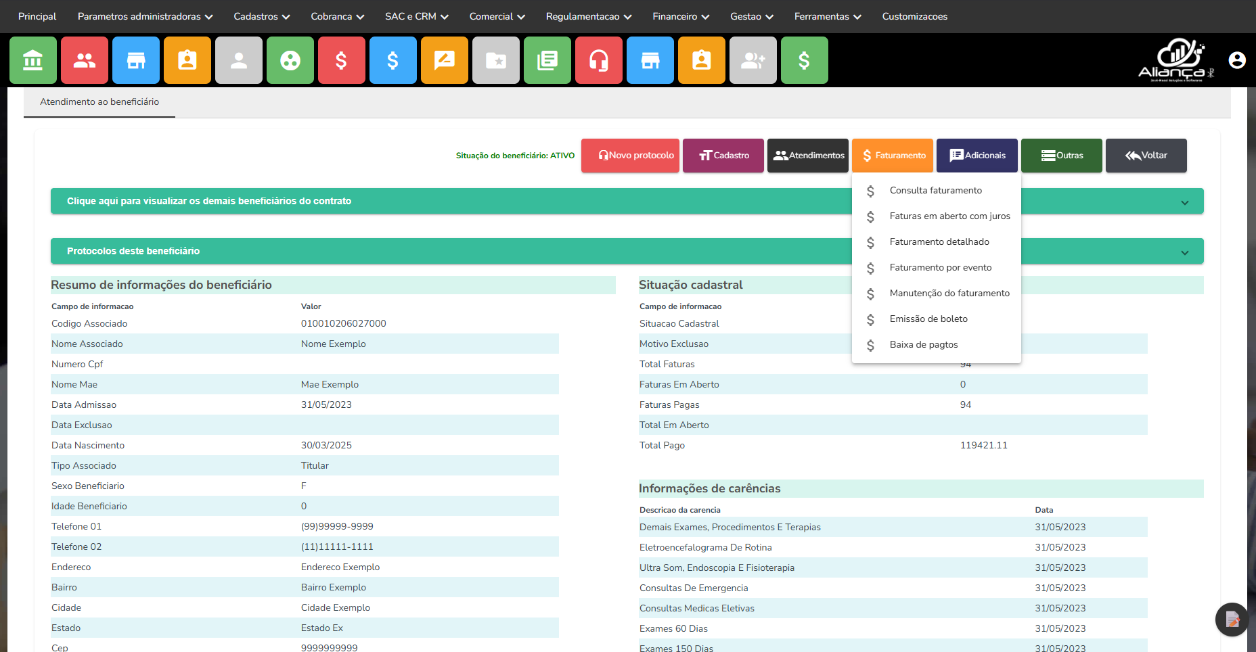The width and height of the screenshot is (1256, 652).
Task: Open the gray starred folder toolbar icon
Action: 496,60
